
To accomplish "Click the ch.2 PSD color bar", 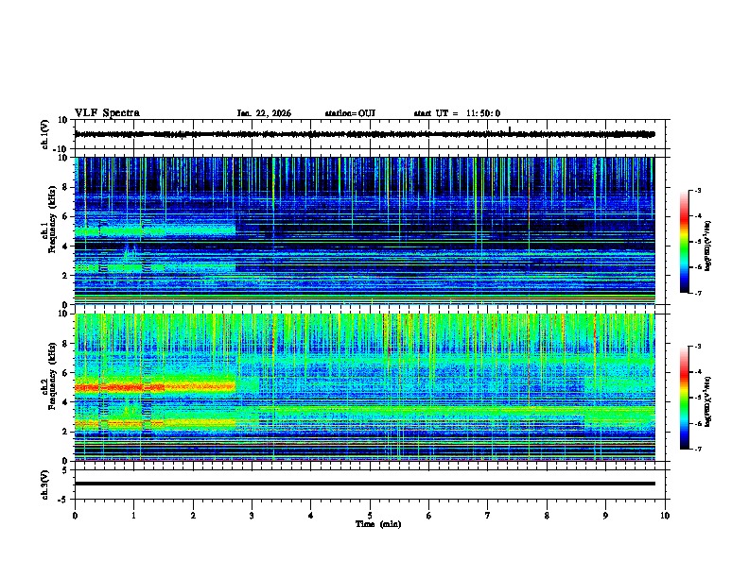I will [x=684, y=398].
